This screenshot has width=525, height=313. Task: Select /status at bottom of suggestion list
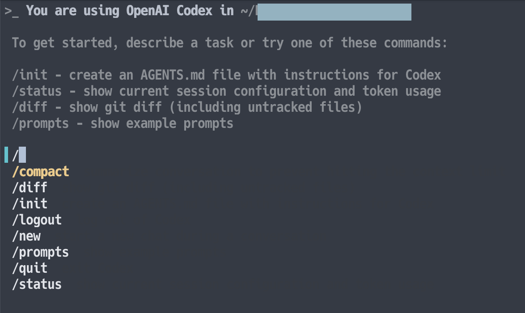pos(37,284)
